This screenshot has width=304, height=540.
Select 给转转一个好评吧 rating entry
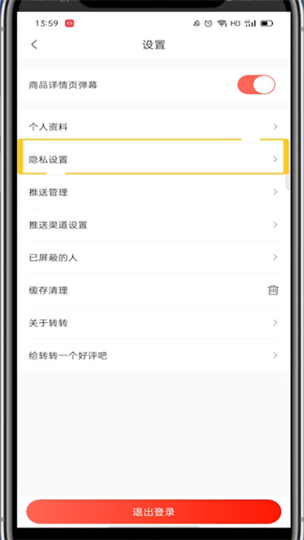click(154, 355)
